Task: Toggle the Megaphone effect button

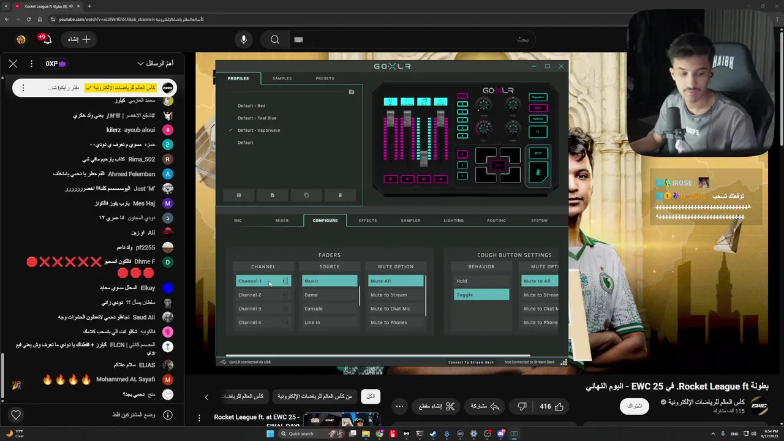Action: click(x=538, y=97)
